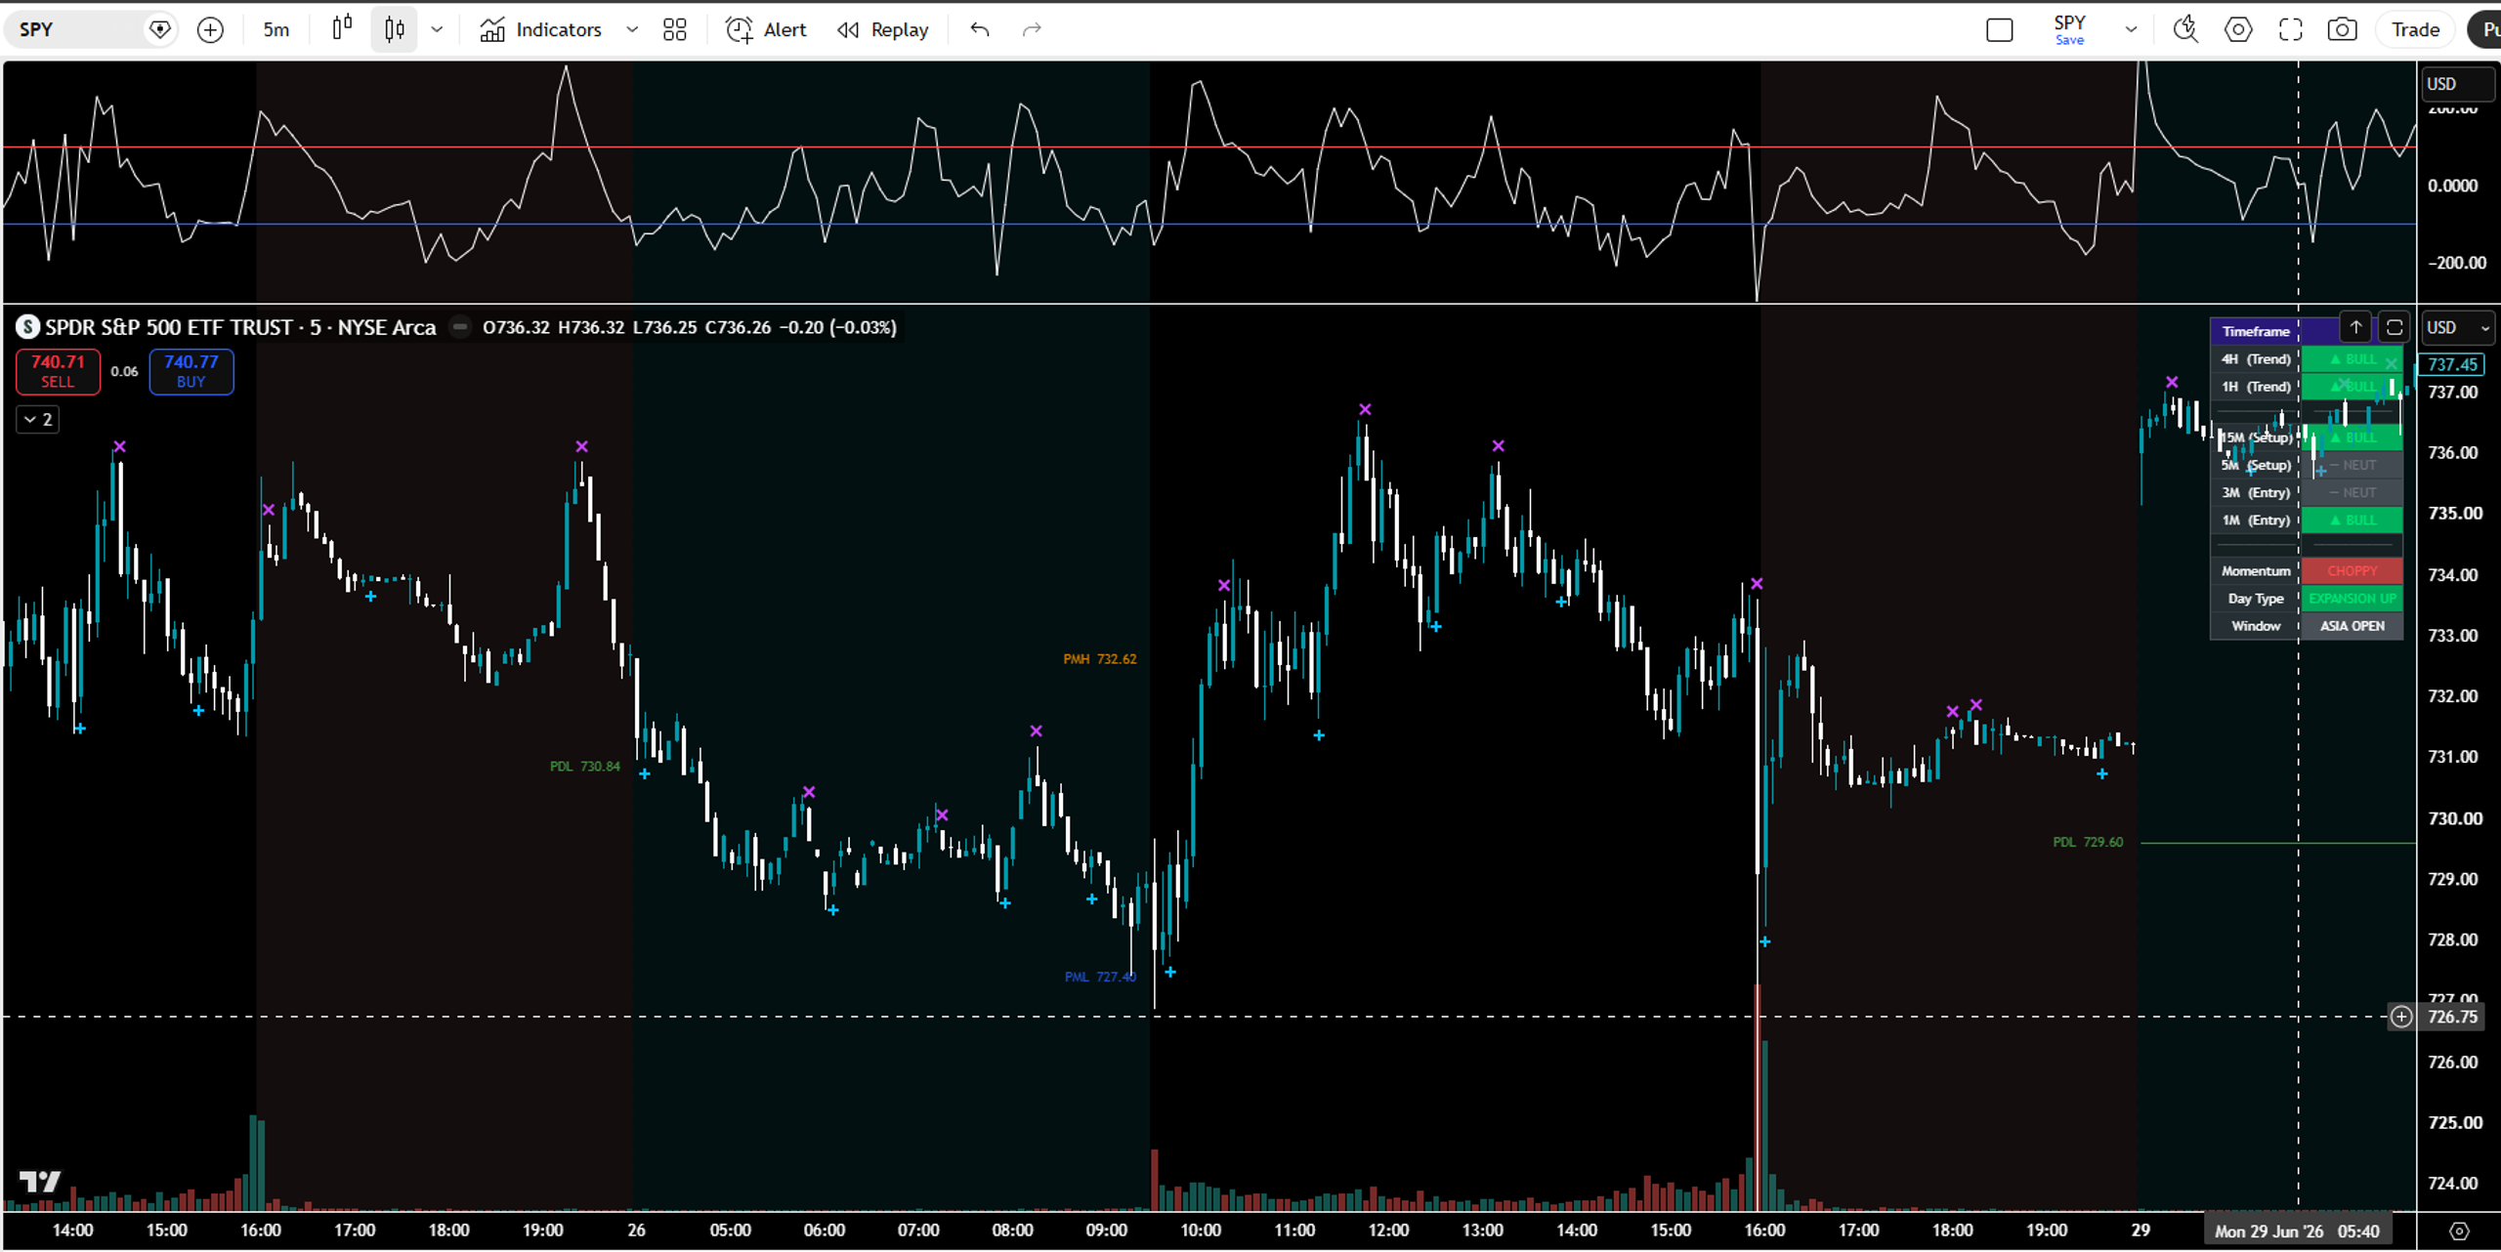Open the quick search lightning icon
The width and height of the screenshot is (2501, 1252).
2185,30
